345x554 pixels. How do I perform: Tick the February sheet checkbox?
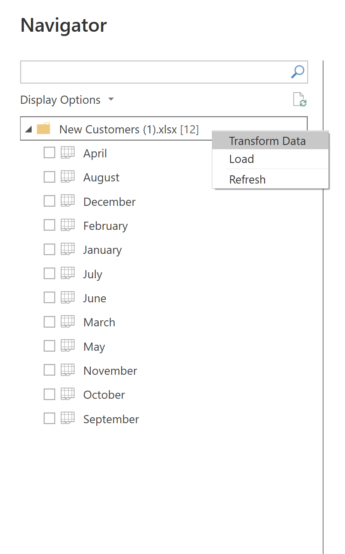[x=50, y=225]
